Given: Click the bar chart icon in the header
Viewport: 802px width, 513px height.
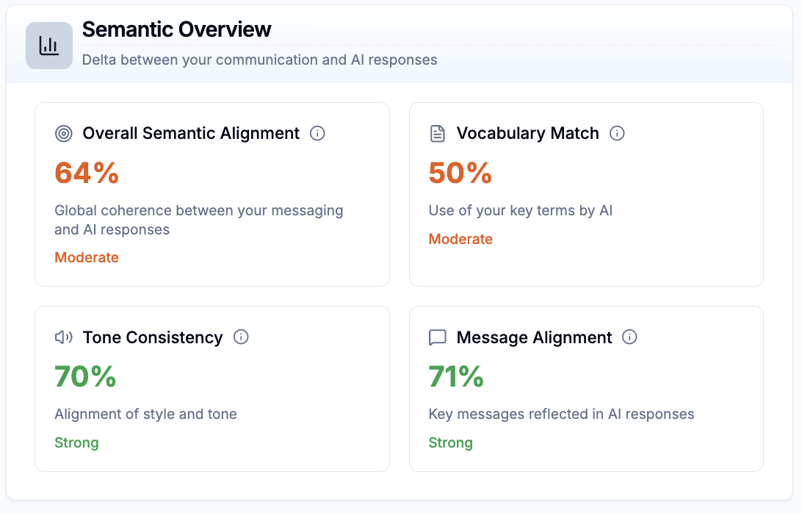Looking at the screenshot, I should pos(48,45).
